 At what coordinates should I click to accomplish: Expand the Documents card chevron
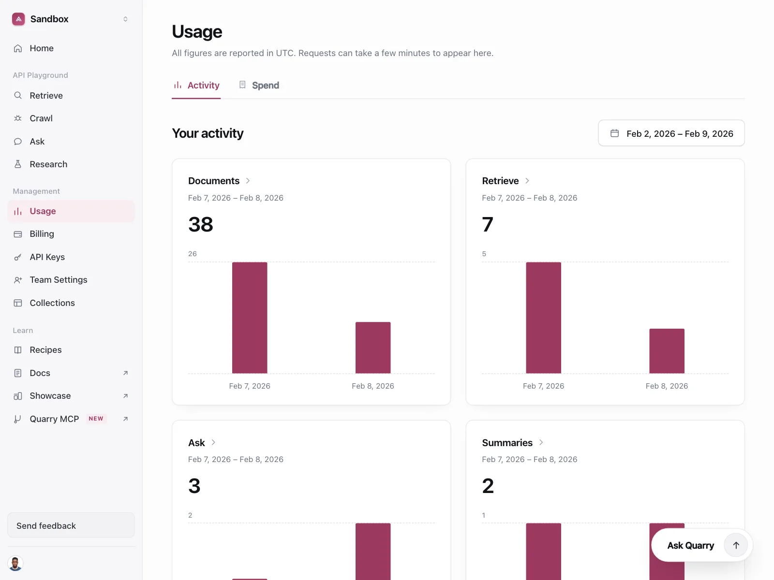[x=248, y=181]
